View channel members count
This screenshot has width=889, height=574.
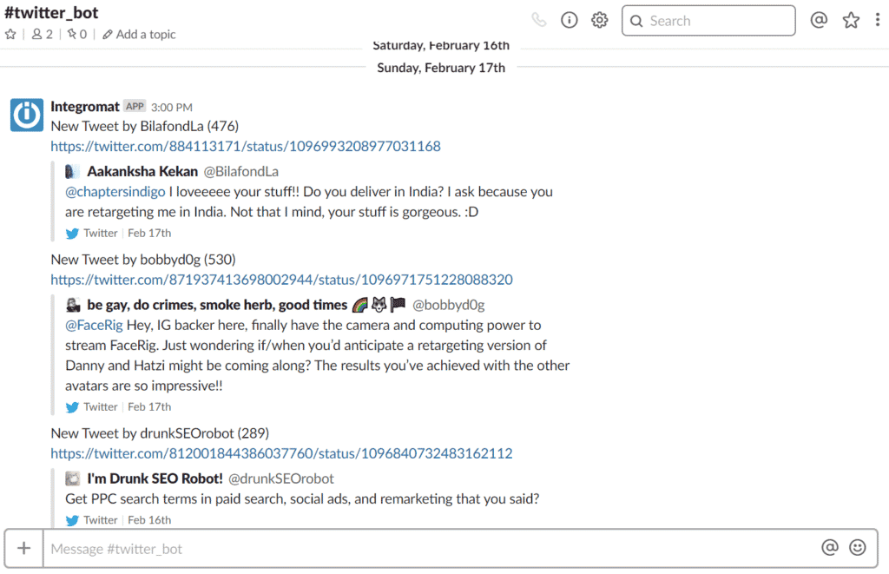[x=43, y=35]
